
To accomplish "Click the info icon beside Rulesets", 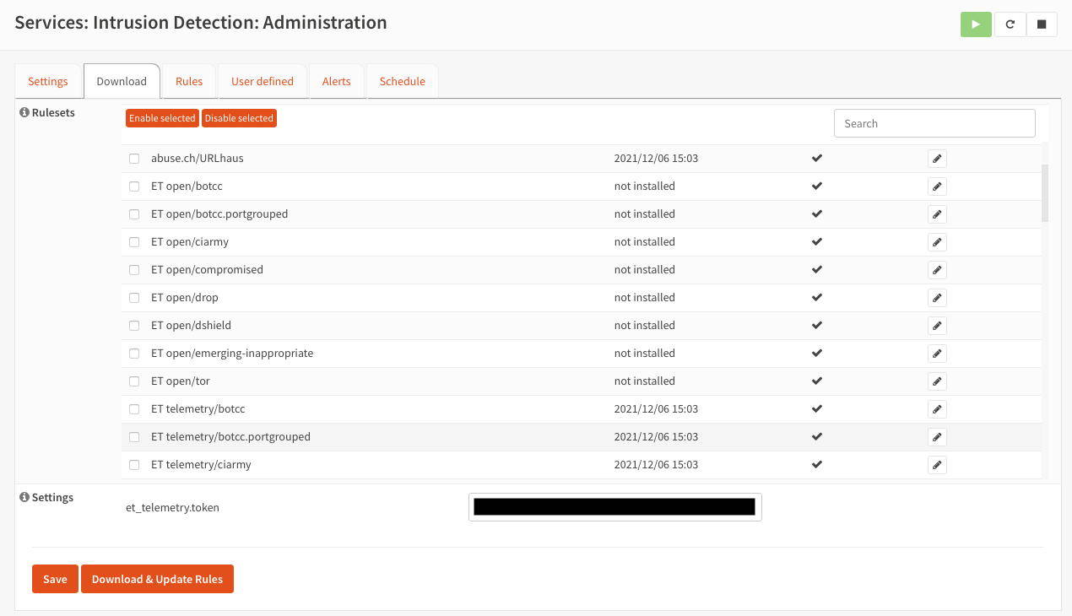I will 24,111.
